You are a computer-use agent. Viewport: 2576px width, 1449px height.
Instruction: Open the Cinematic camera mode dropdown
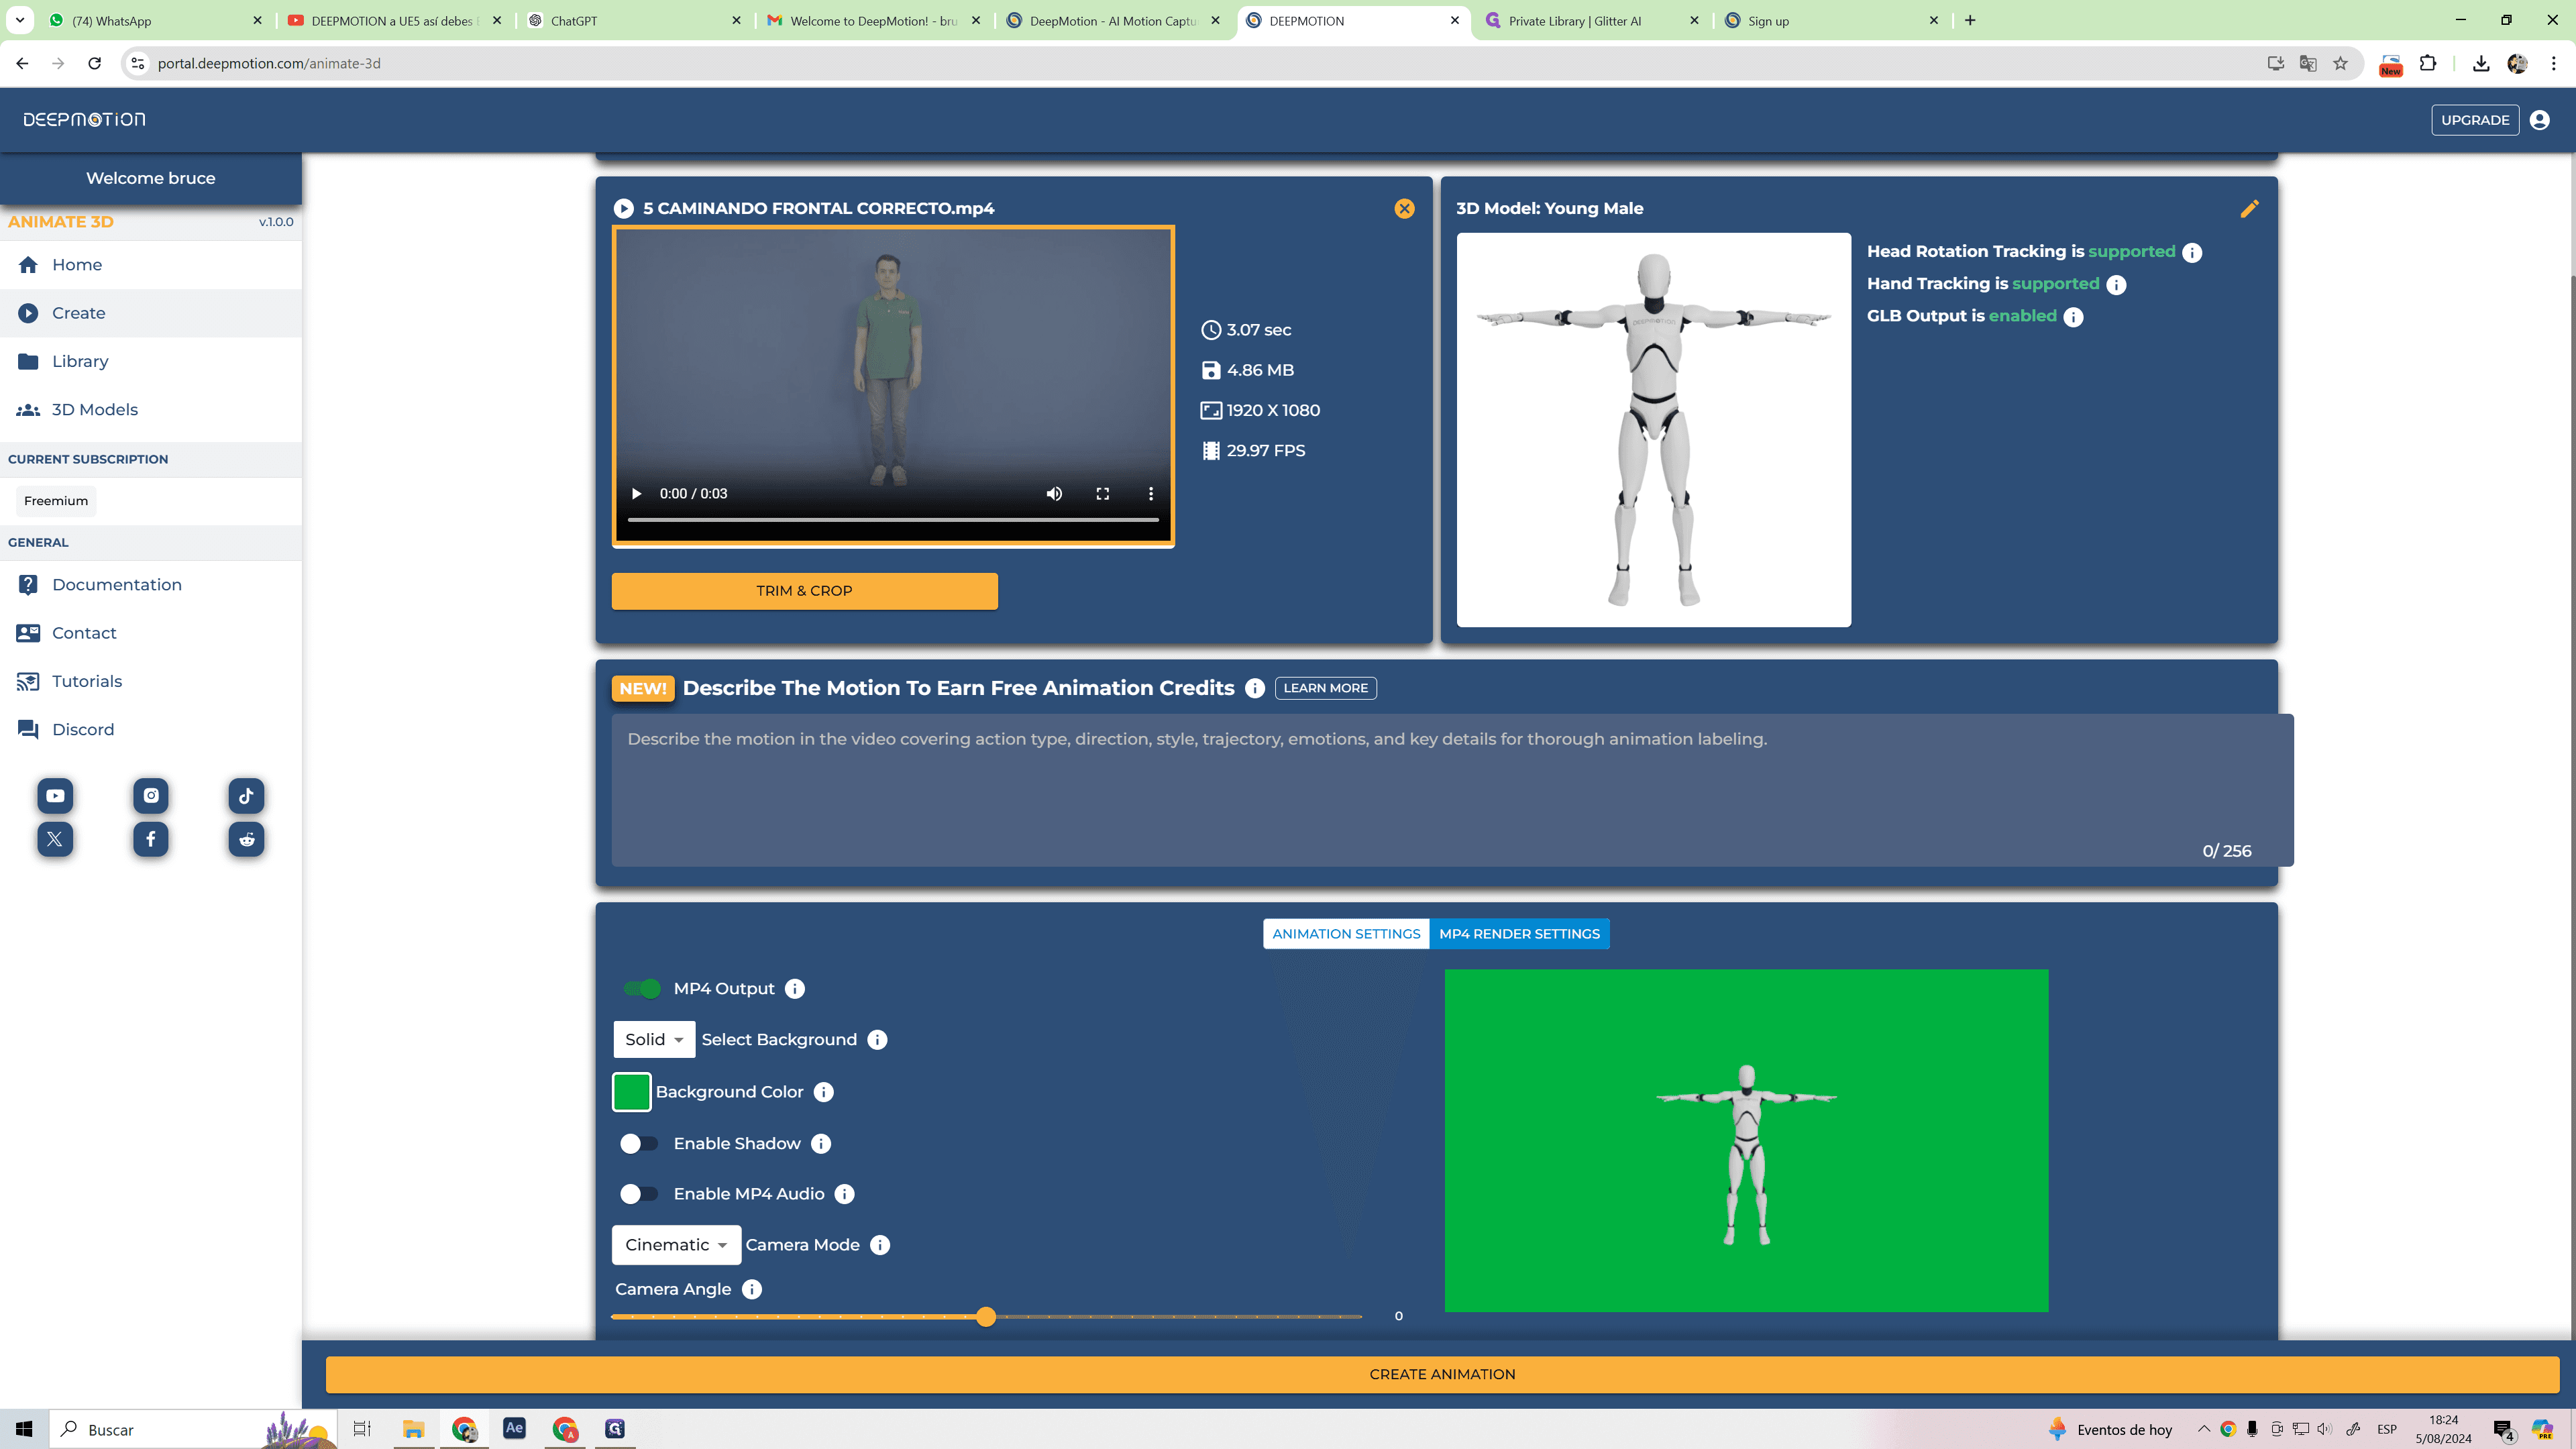[676, 1245]
